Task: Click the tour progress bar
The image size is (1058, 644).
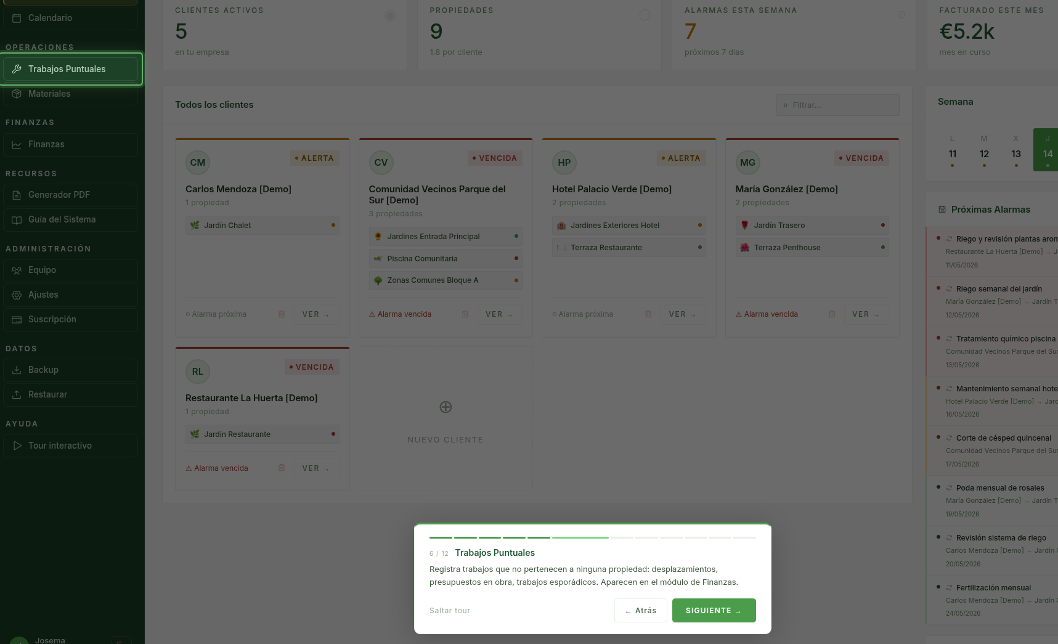Action: coord(592,537)
